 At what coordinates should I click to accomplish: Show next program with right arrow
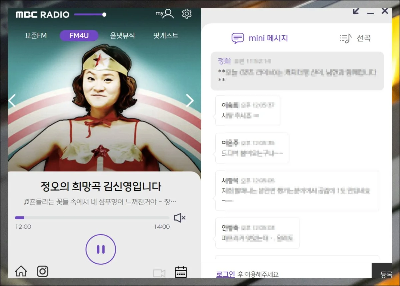pos(190,100)
